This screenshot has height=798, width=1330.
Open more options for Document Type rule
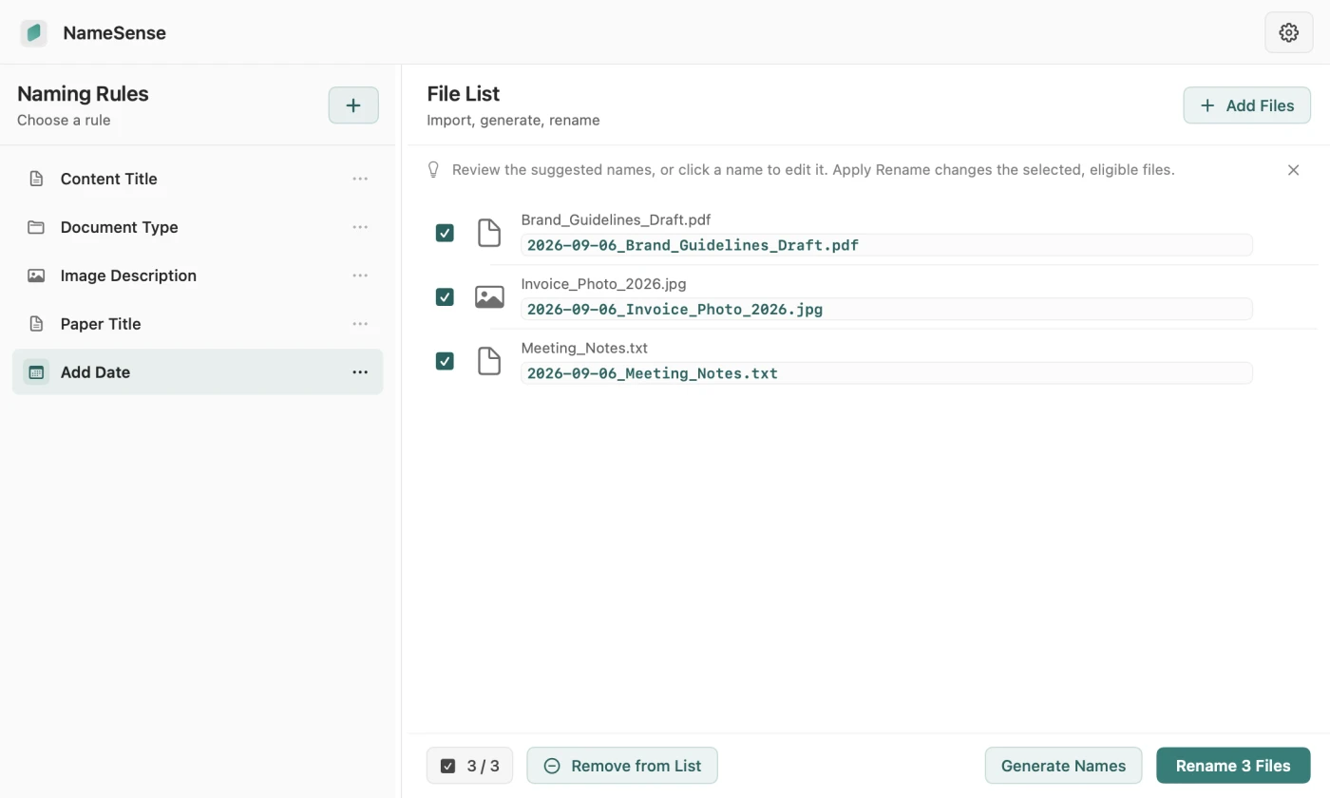pyautogui.click(x=360, y=227)
